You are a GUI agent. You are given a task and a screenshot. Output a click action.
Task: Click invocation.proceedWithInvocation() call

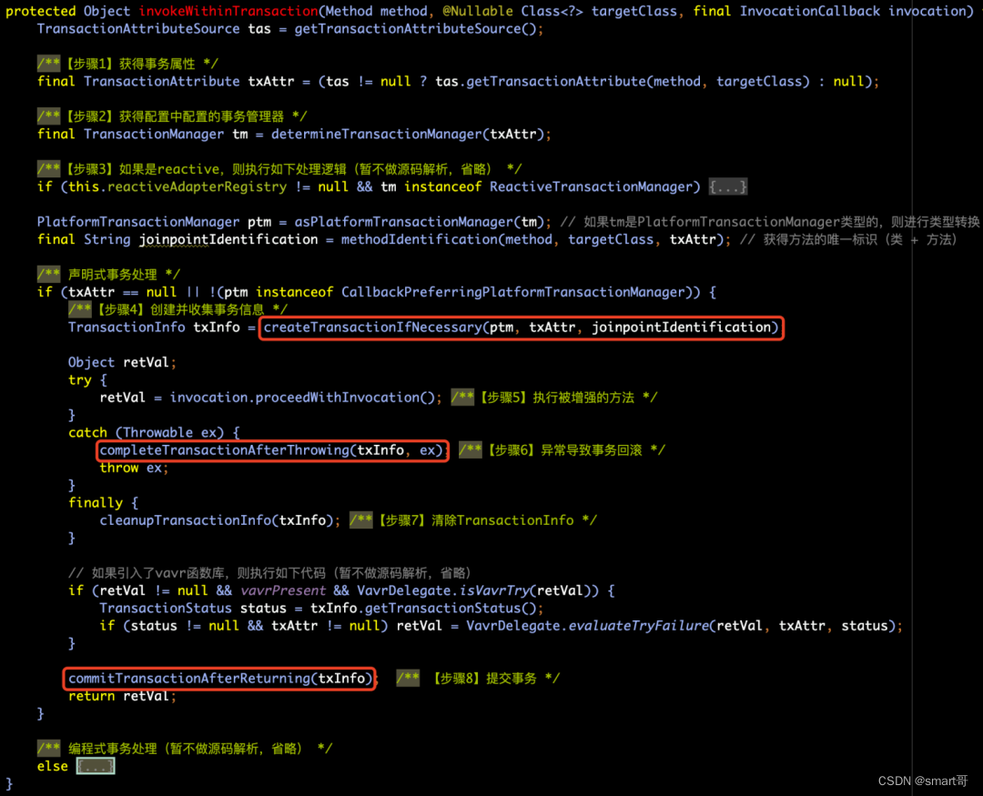[x=302, y=398]
